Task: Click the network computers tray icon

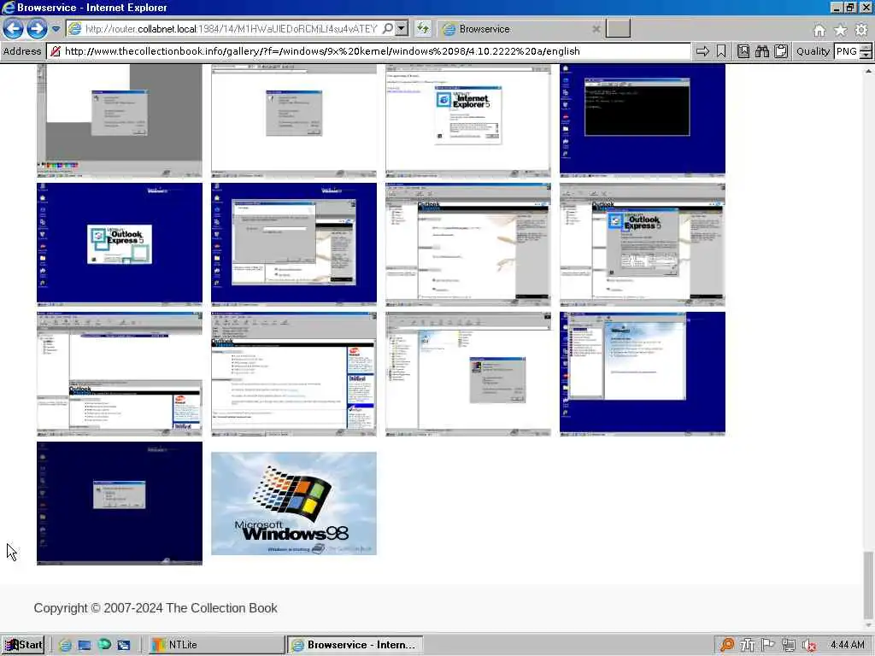Action: [x=789, y=645]
